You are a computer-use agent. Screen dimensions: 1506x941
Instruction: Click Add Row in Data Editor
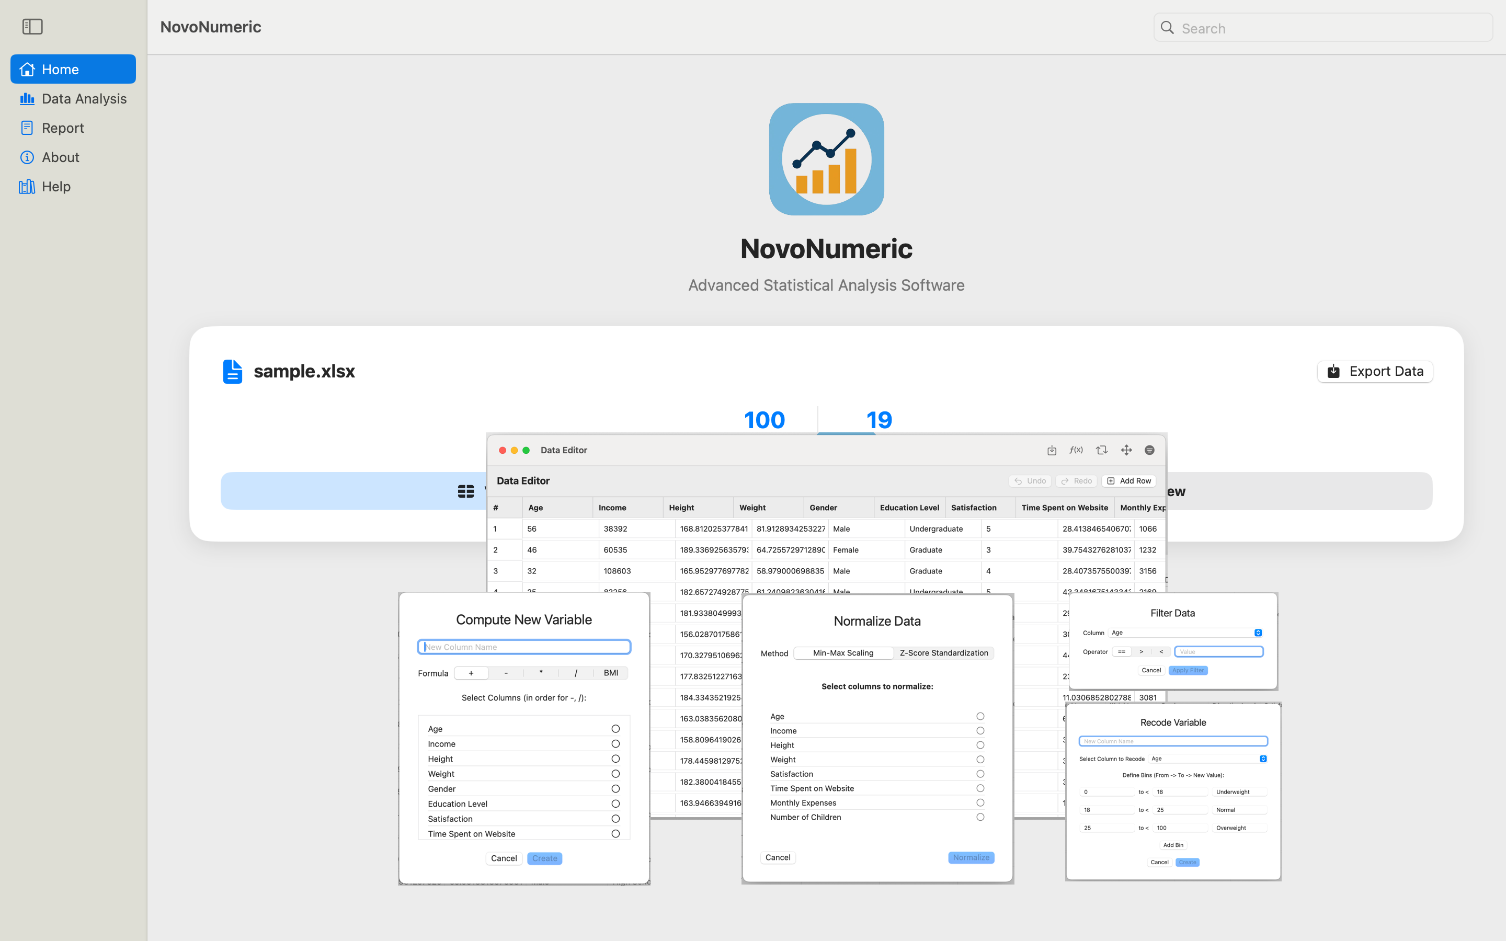pos(1129,480)
